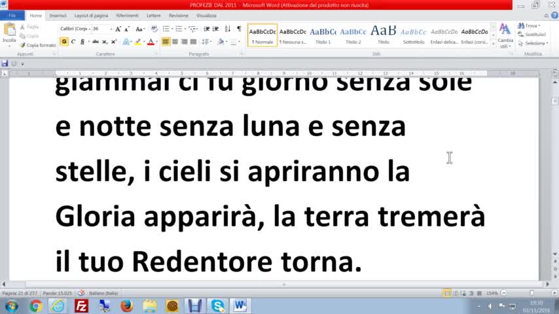Customize quick access toolbar arrow
The image size is (559, 314).
coord(22,64)
